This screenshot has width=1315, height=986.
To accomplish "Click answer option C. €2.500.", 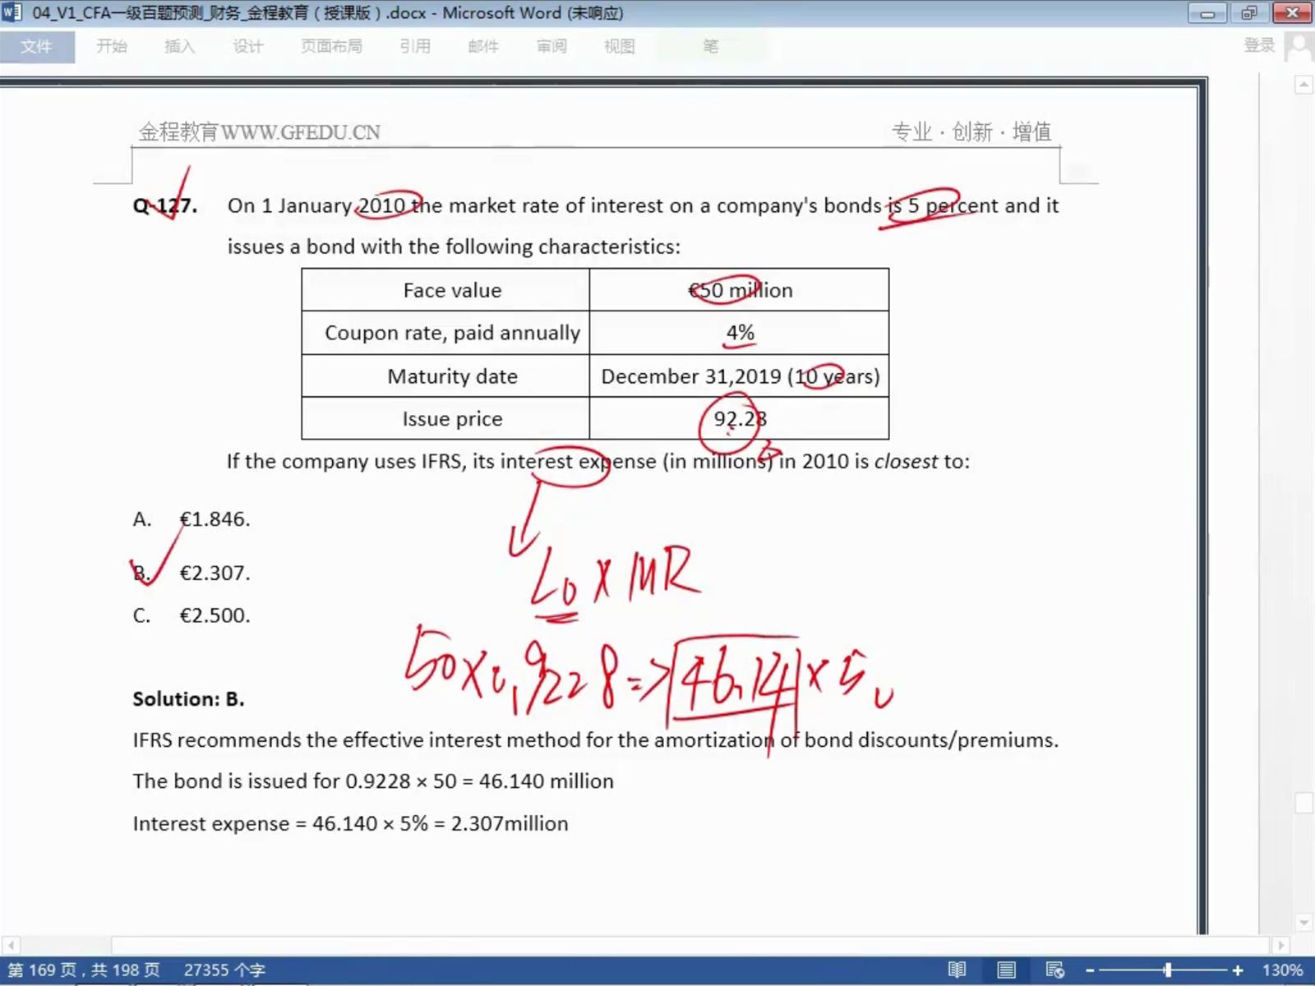I will [x=191, y=615].
